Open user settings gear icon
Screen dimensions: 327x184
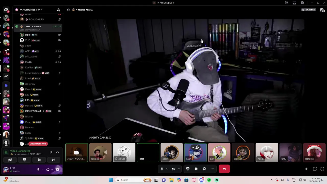click(x=57, y=169)
